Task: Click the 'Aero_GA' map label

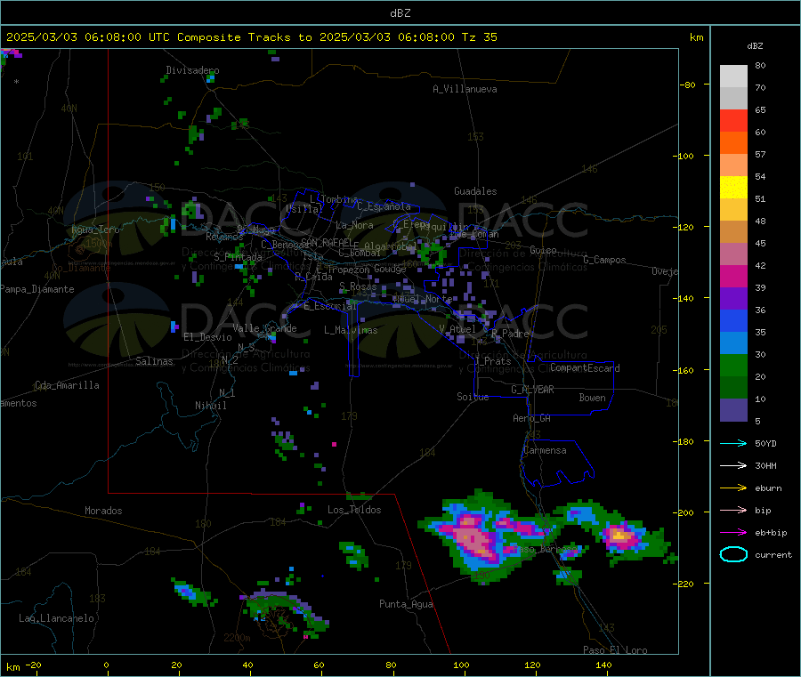Action: tap(532, 418)
